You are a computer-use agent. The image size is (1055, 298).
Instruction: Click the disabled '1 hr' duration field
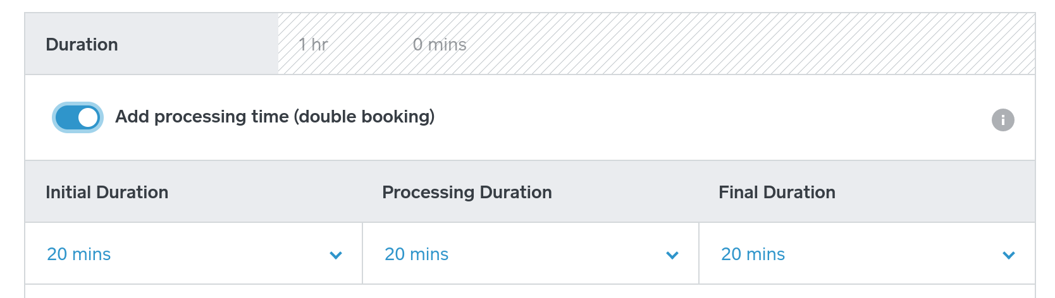(x=313, y=45)
